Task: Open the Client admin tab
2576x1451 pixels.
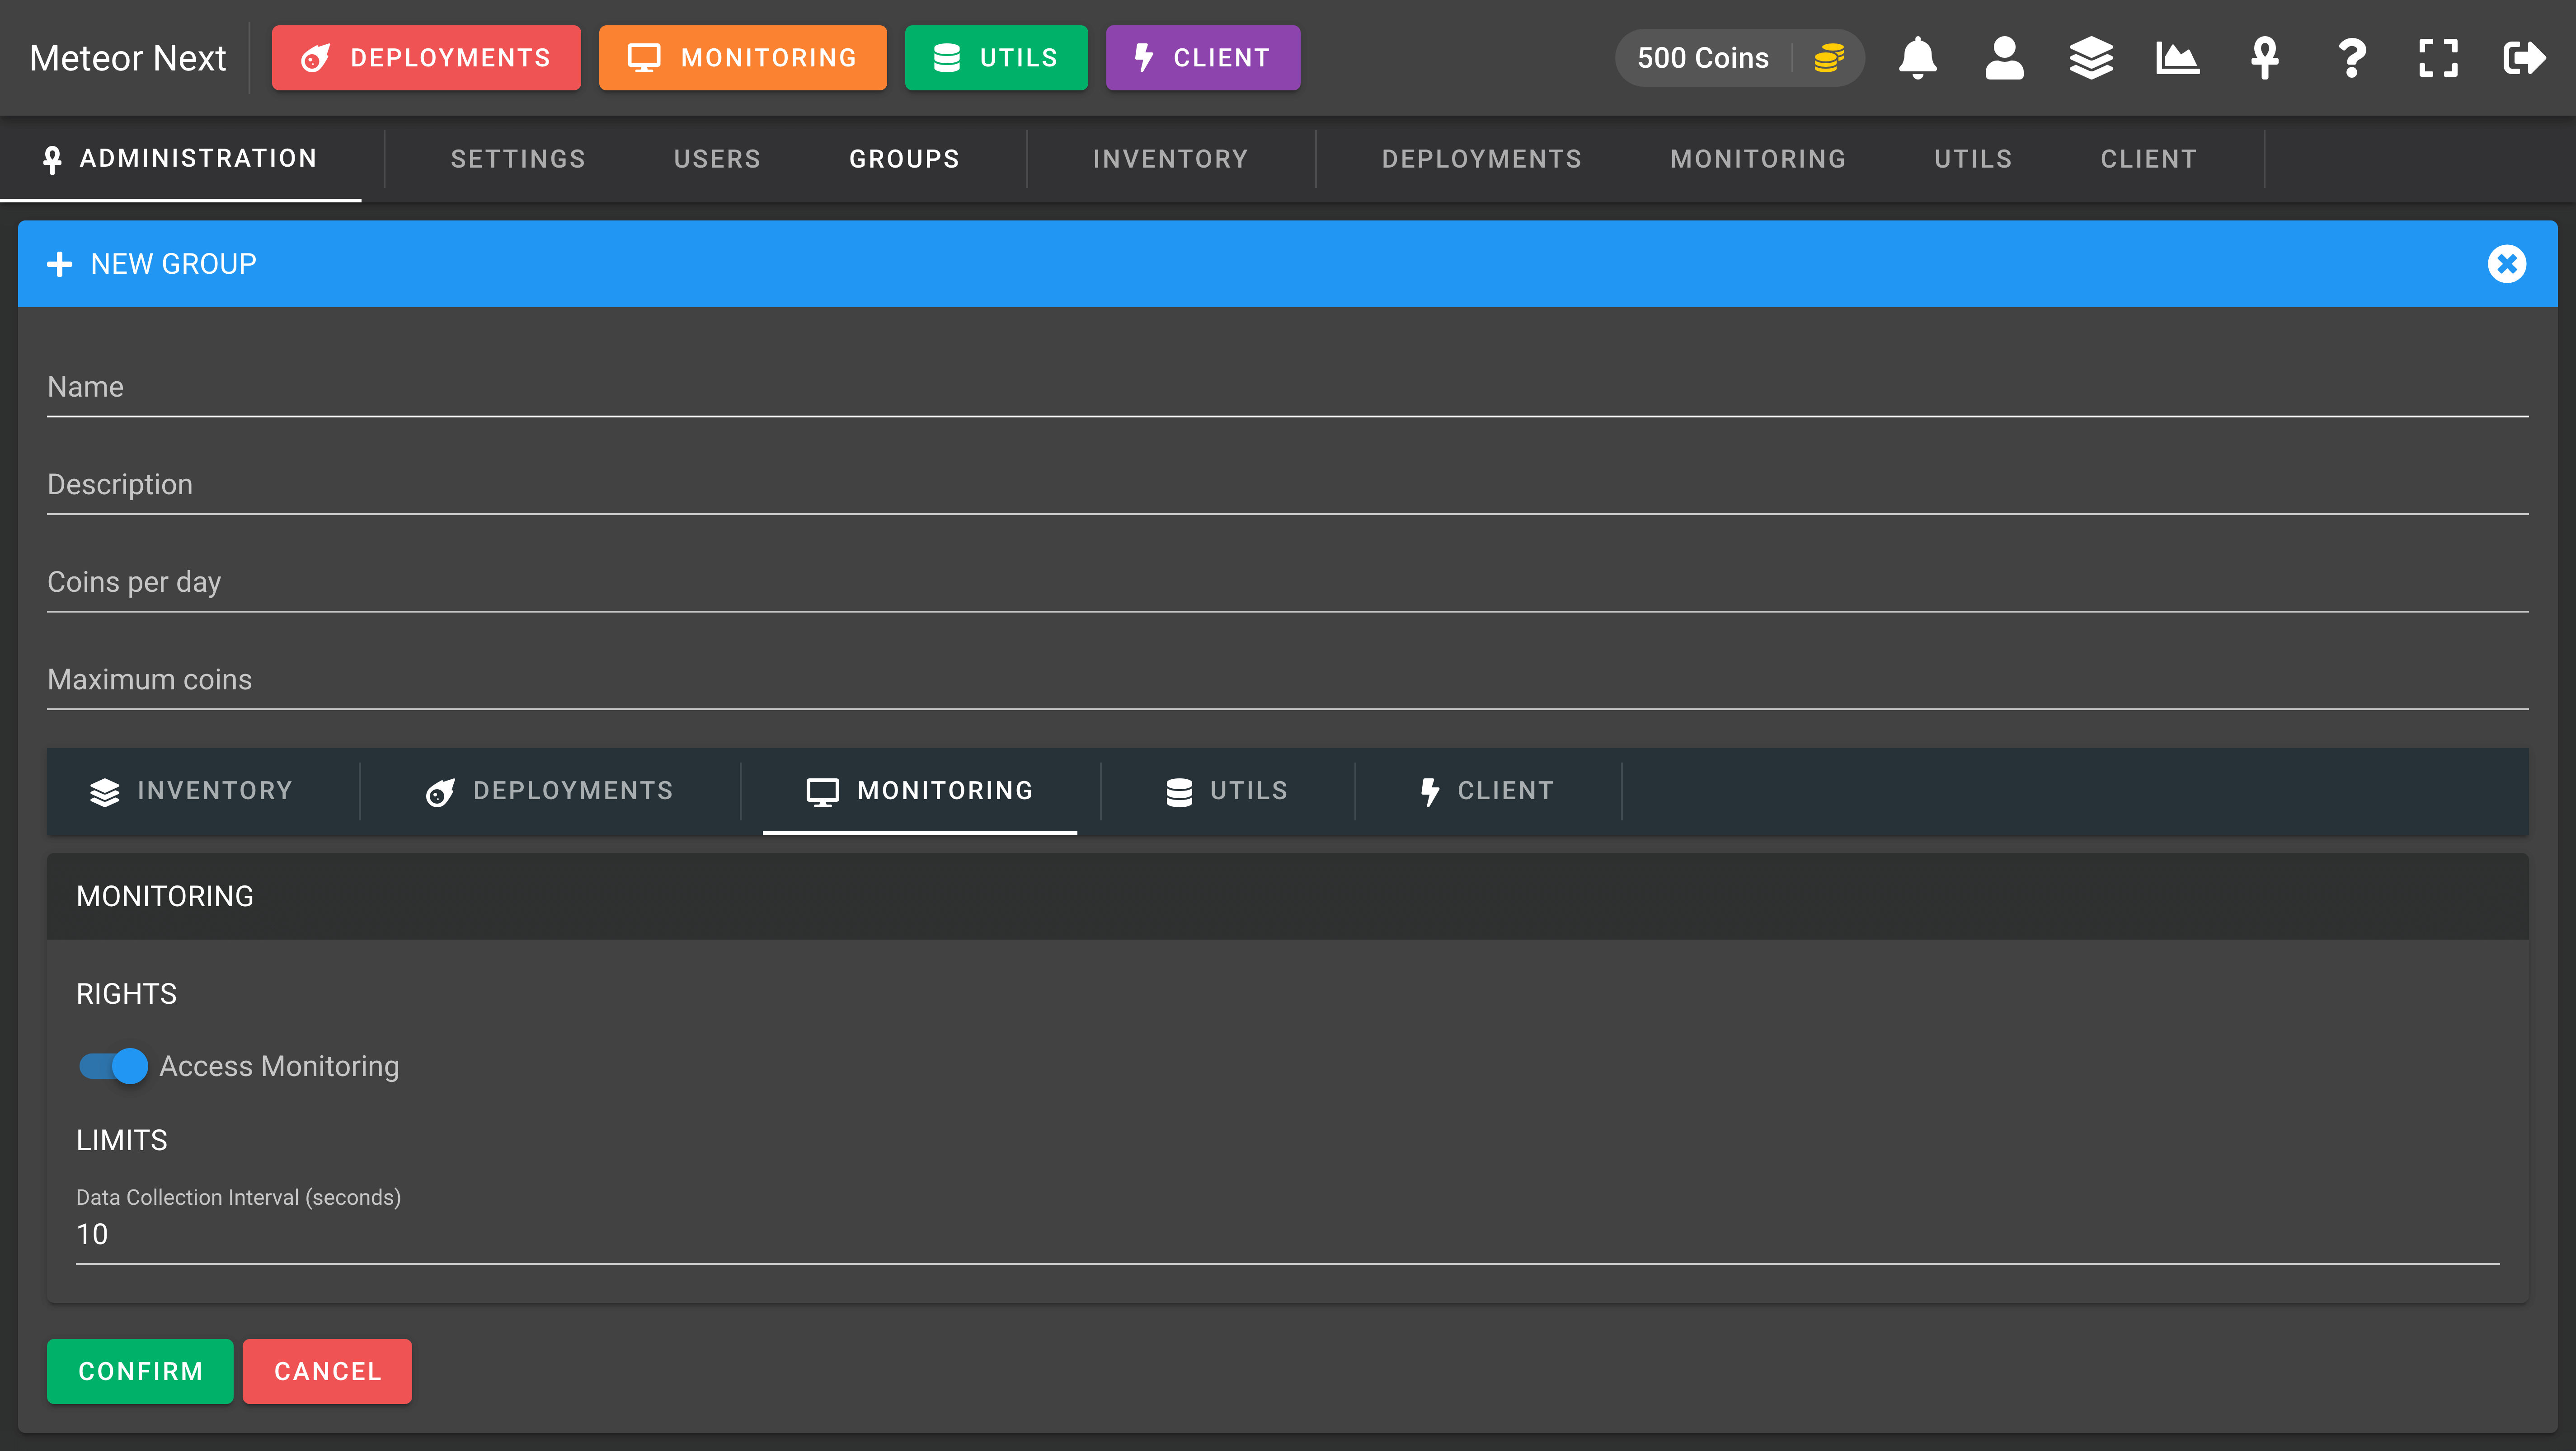Action: 2149,159
